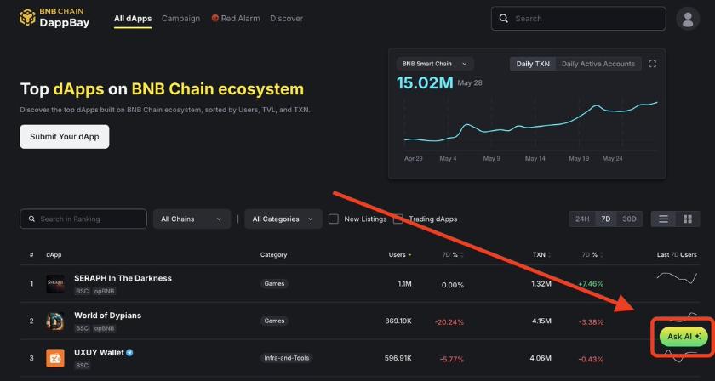Expand the BNB Smart Chain selector
This screenshot has height=381, width=715.
434,64
